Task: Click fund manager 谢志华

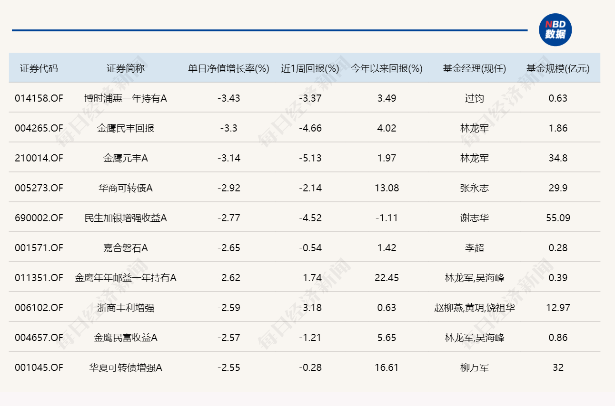Action: (475, 218)
